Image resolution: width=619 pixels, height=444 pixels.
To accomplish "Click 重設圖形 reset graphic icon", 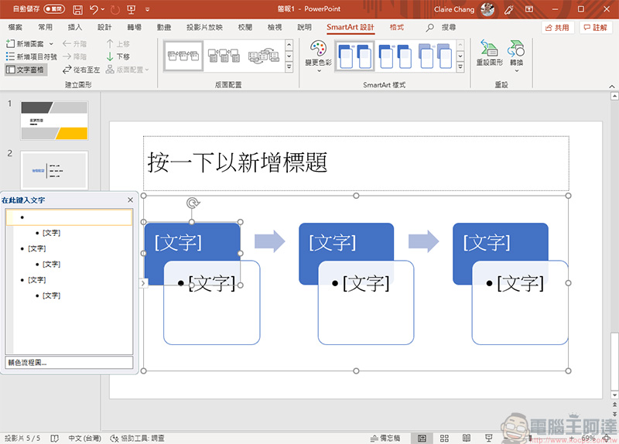I will (x=490, y=53).
